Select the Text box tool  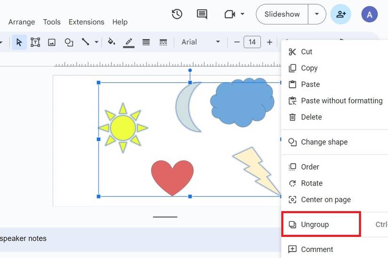pos(35,42)
